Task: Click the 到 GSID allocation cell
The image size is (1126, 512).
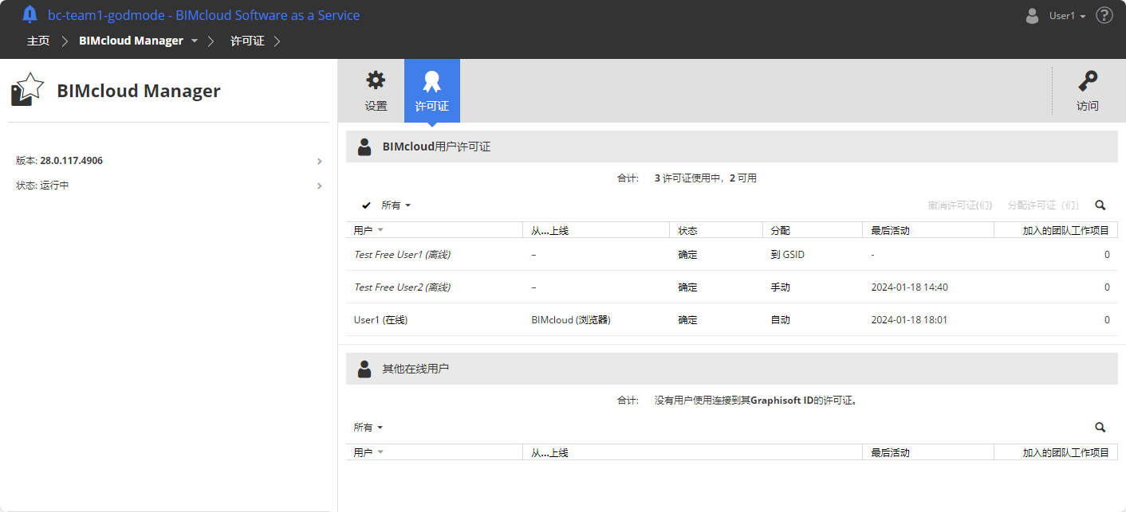Action: click(x=788, y=255)
